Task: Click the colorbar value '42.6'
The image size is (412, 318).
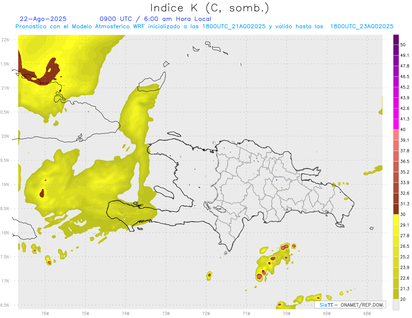Action: point(405,108)
